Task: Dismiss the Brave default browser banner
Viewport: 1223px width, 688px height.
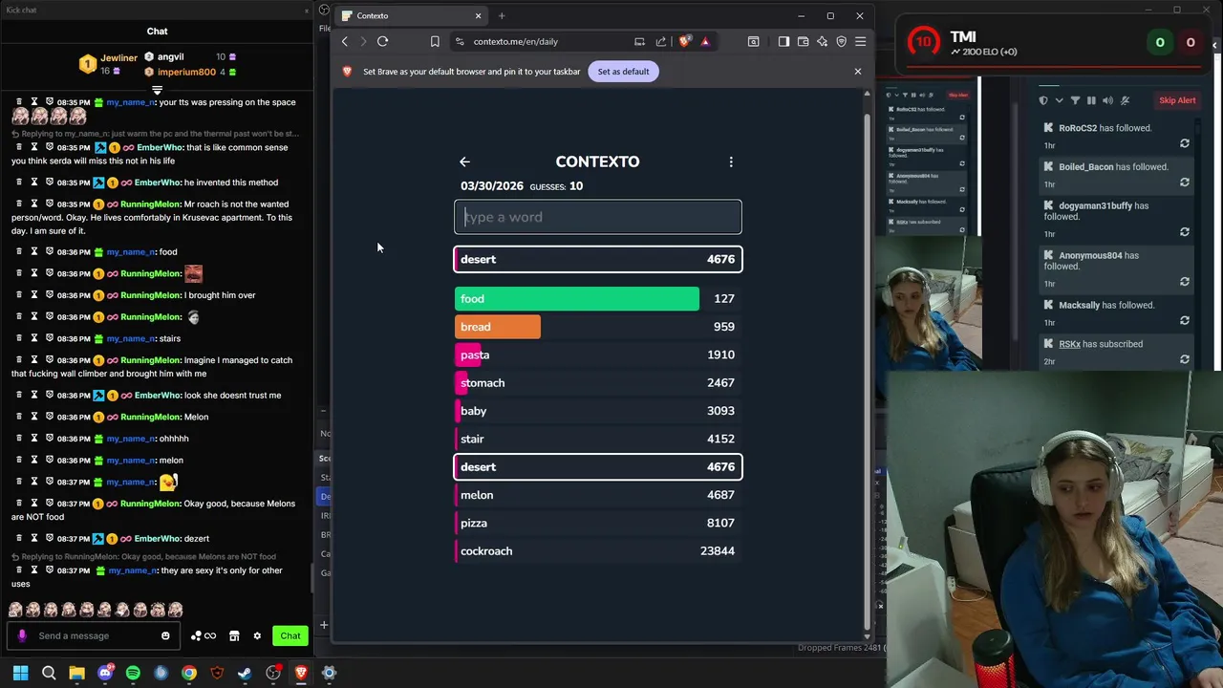Action: click(x=857, y=72)
